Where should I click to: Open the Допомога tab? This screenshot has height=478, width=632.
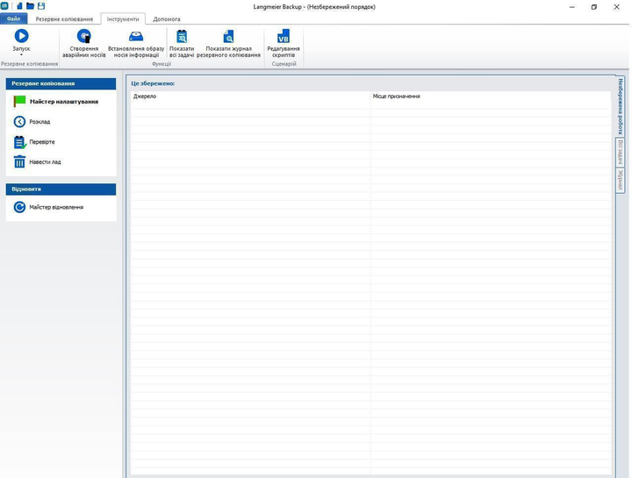[x=167, y=19]
